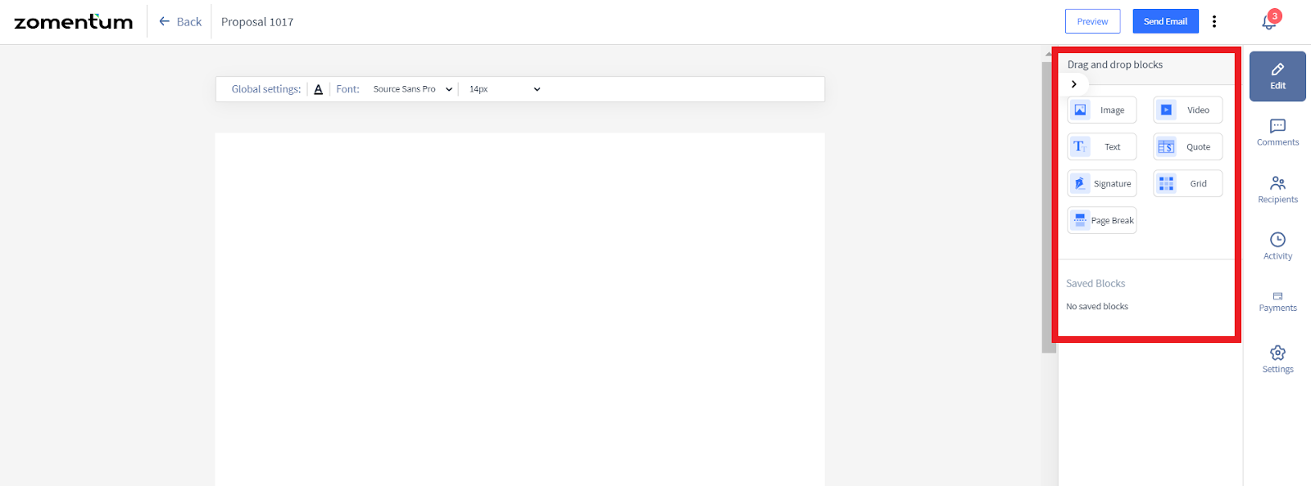Open the Settings tab
This screenshot has height=486, width=1311.
click(x=1277, y=359)
